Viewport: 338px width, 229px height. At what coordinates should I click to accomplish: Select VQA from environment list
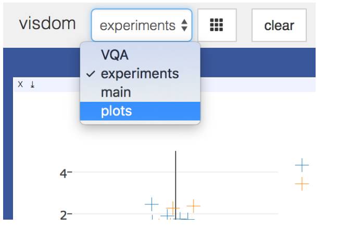tap(115, 56)
